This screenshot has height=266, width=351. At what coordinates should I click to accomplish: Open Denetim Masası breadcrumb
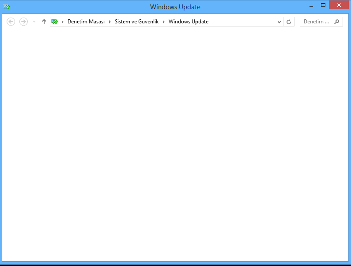[x=86, y=22]
